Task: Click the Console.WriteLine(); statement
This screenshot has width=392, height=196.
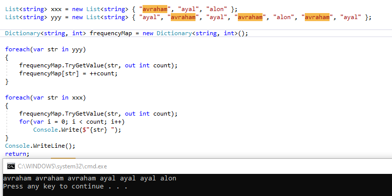Action: (40, 146)
